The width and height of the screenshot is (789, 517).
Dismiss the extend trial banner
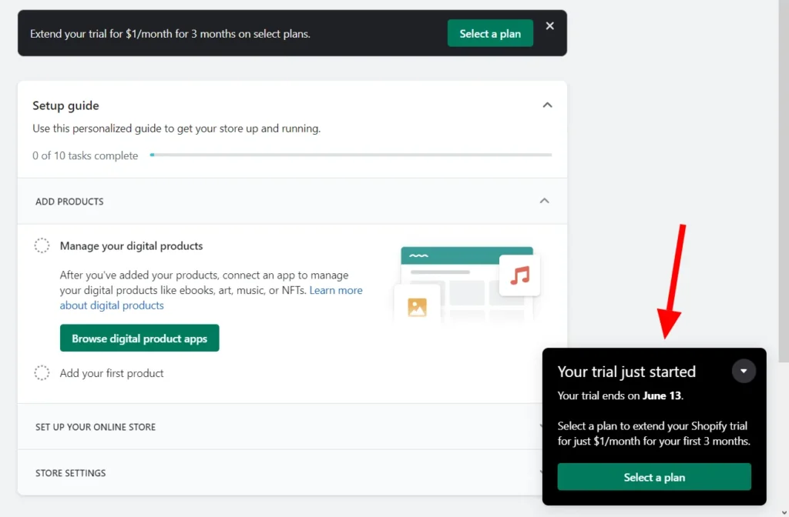[x=549, y=25]
